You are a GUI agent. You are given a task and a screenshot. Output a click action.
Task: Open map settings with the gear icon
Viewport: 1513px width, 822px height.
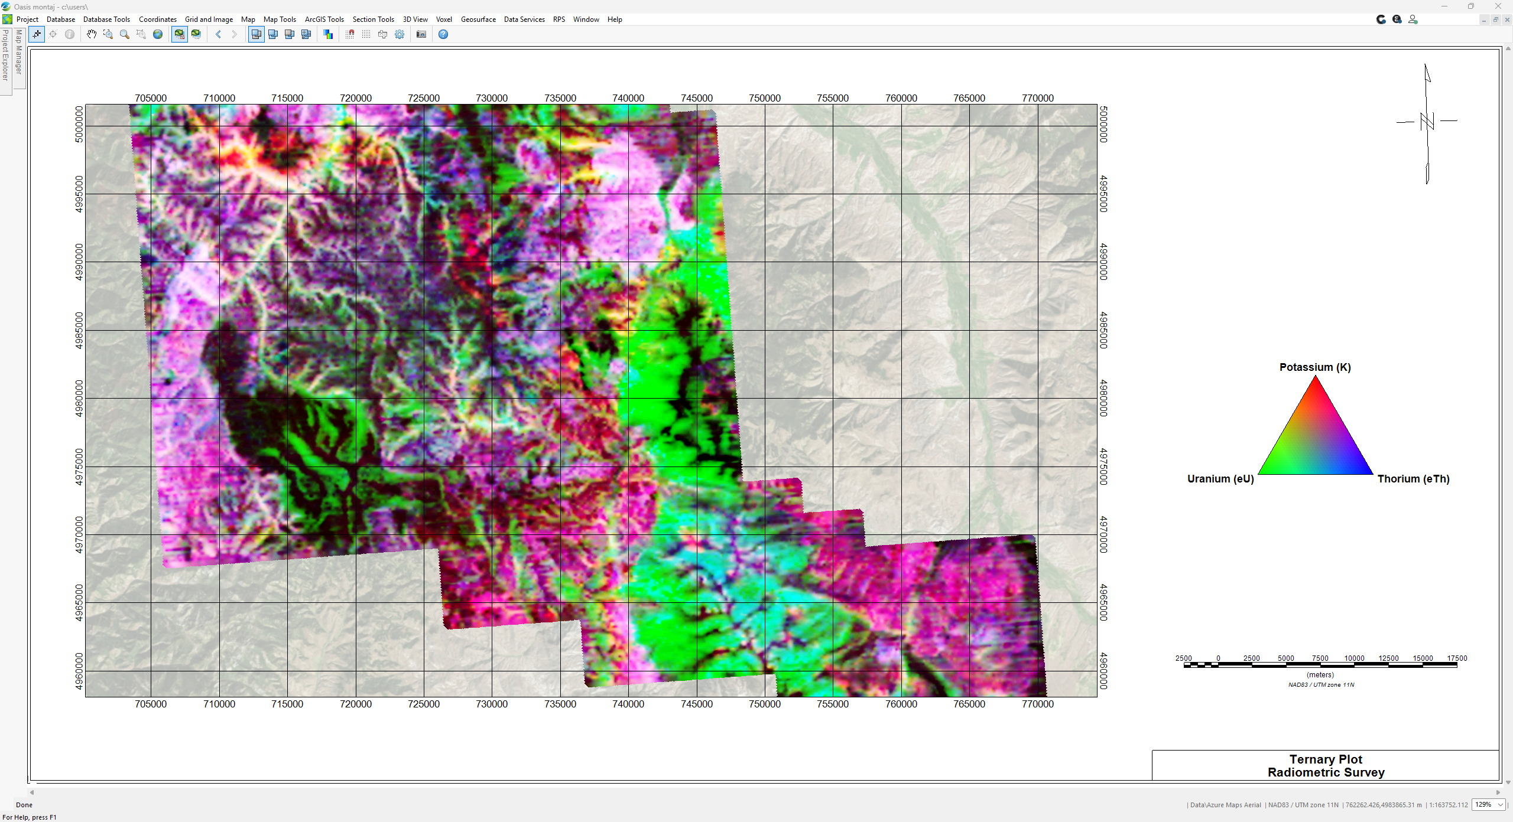400,34
